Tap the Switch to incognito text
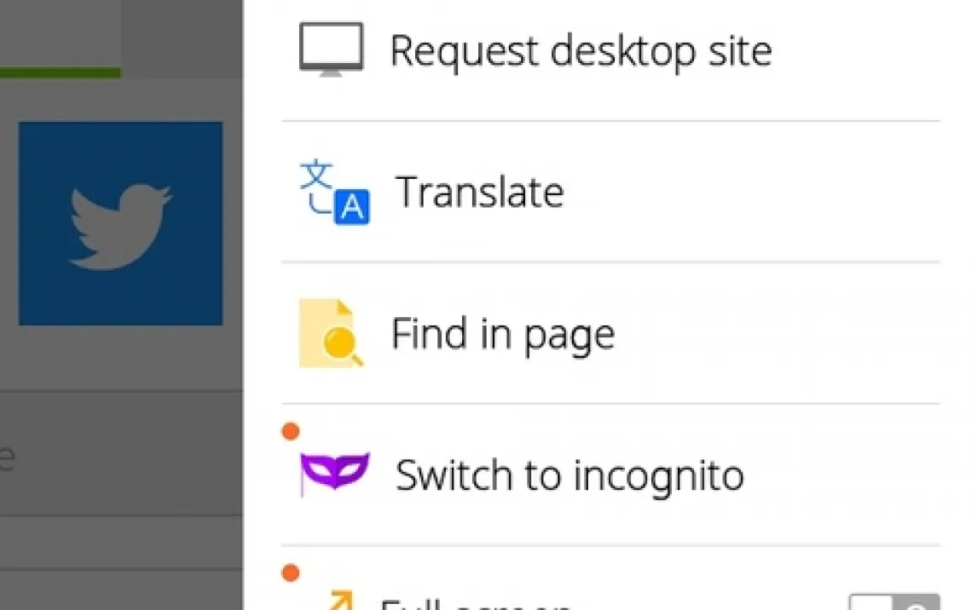 coord(569,475)
